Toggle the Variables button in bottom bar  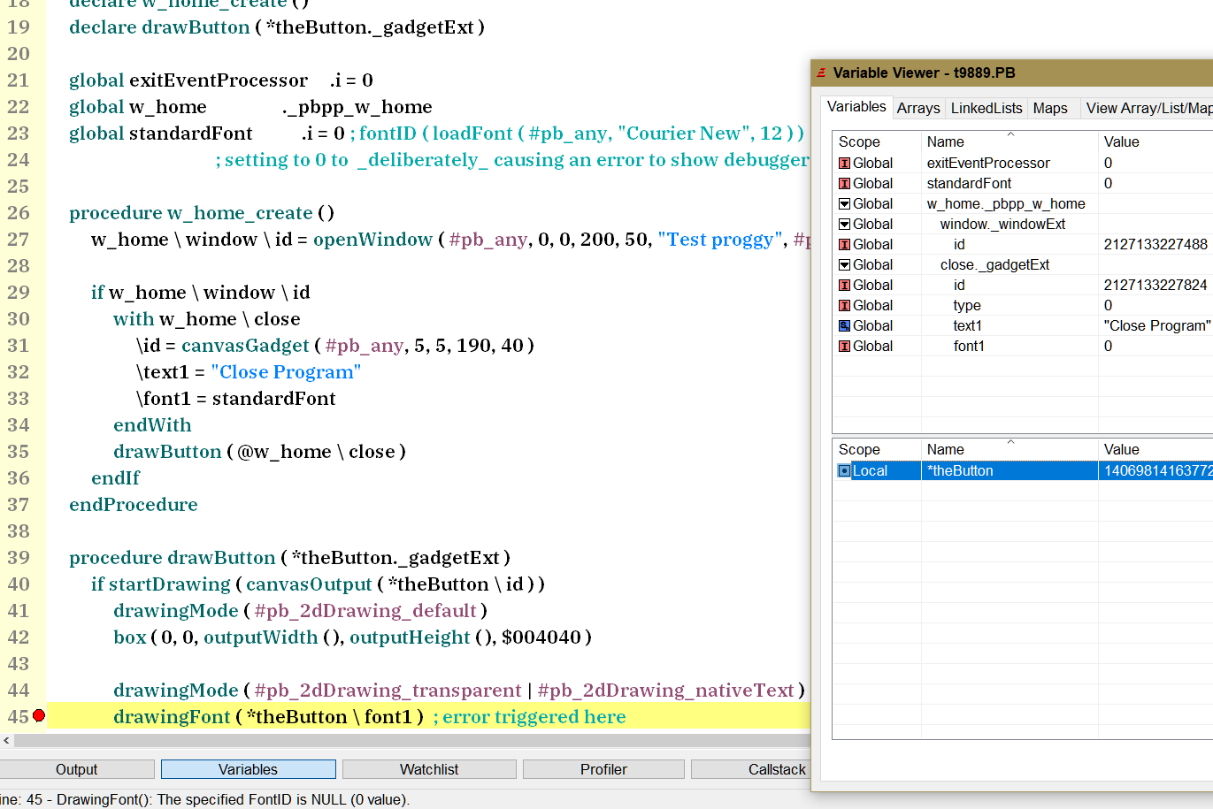pyautogui.click(x=249, y=769)
